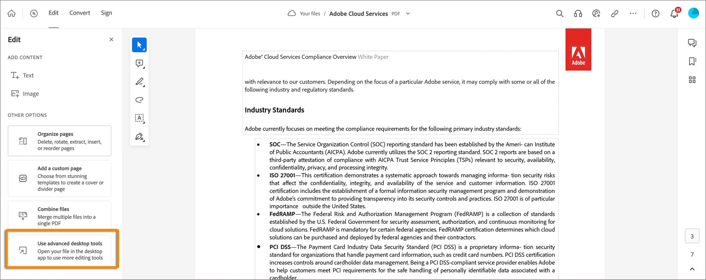Click the Edit panel title
This screenshot has width=706, height=280.
[x=14, y=40]
